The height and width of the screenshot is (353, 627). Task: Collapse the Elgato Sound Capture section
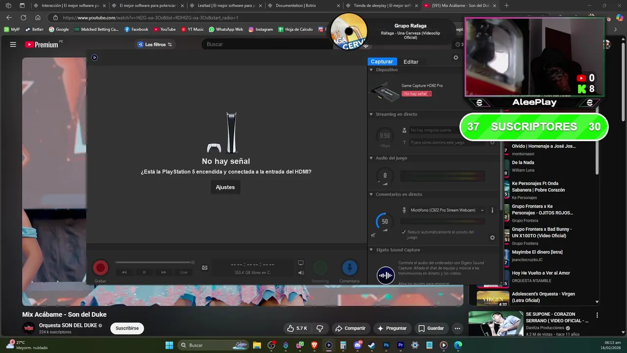pos(371,250)
